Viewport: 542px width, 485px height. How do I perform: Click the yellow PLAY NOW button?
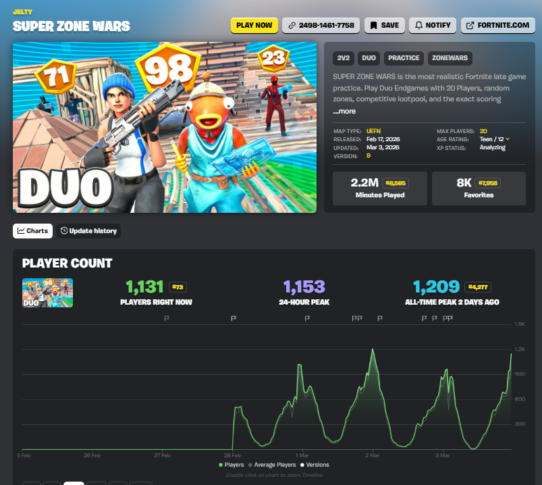pos(254,25)
